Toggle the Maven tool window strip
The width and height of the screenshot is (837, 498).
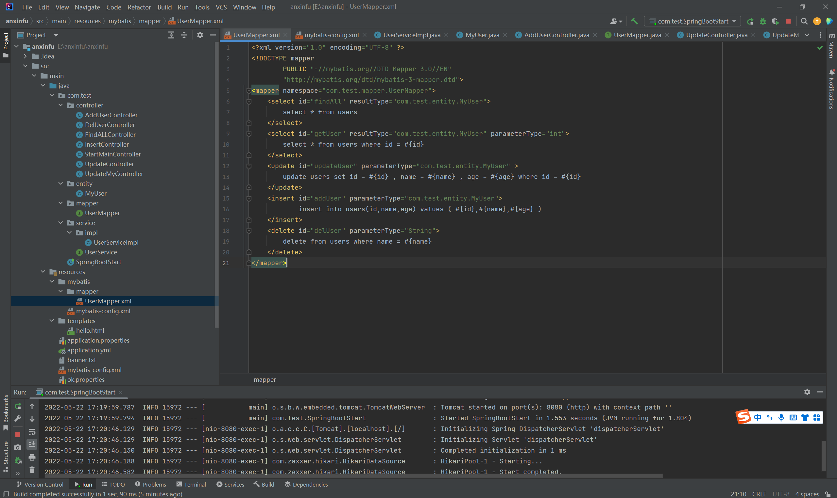tap(832, 47)
